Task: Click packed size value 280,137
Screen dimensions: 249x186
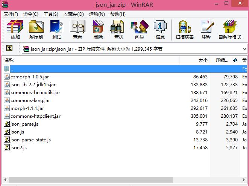Action: (x=229, y=116)
